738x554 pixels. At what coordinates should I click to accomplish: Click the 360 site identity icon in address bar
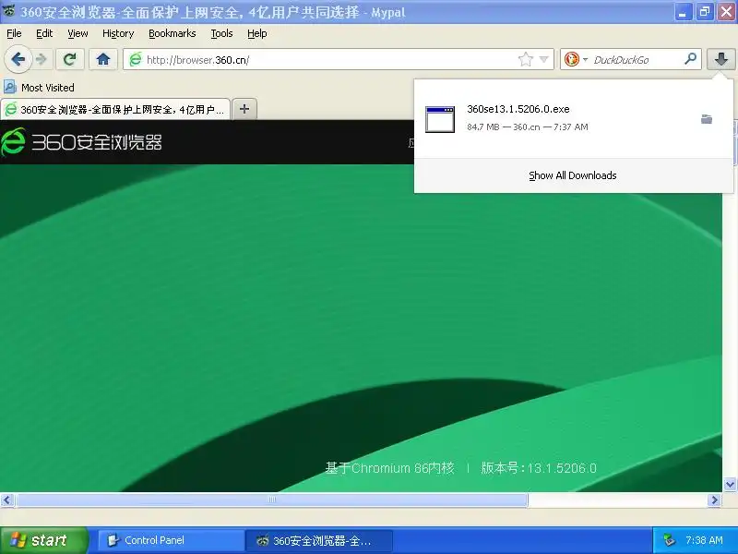pyautogui.click(x=136, y=59)
